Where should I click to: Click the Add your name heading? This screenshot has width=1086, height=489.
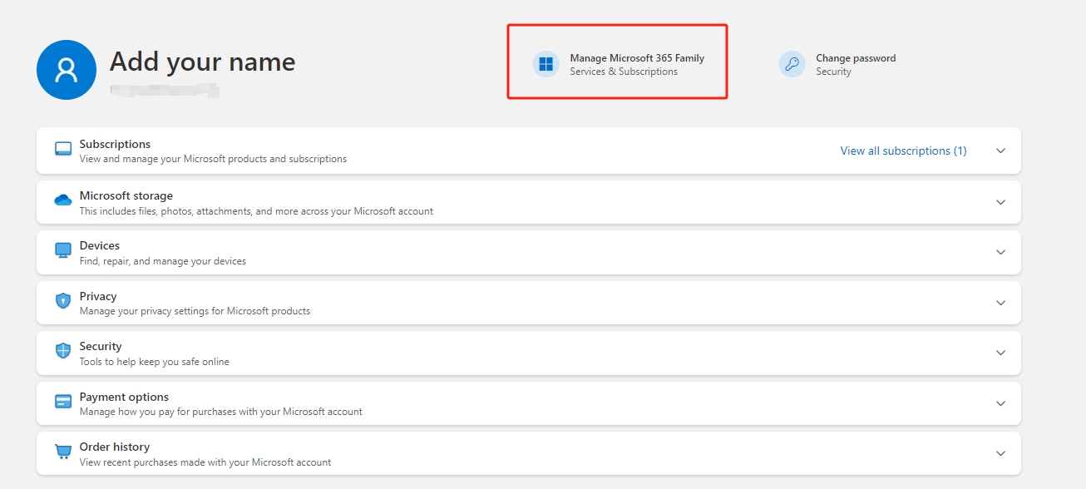pos(202,62)
